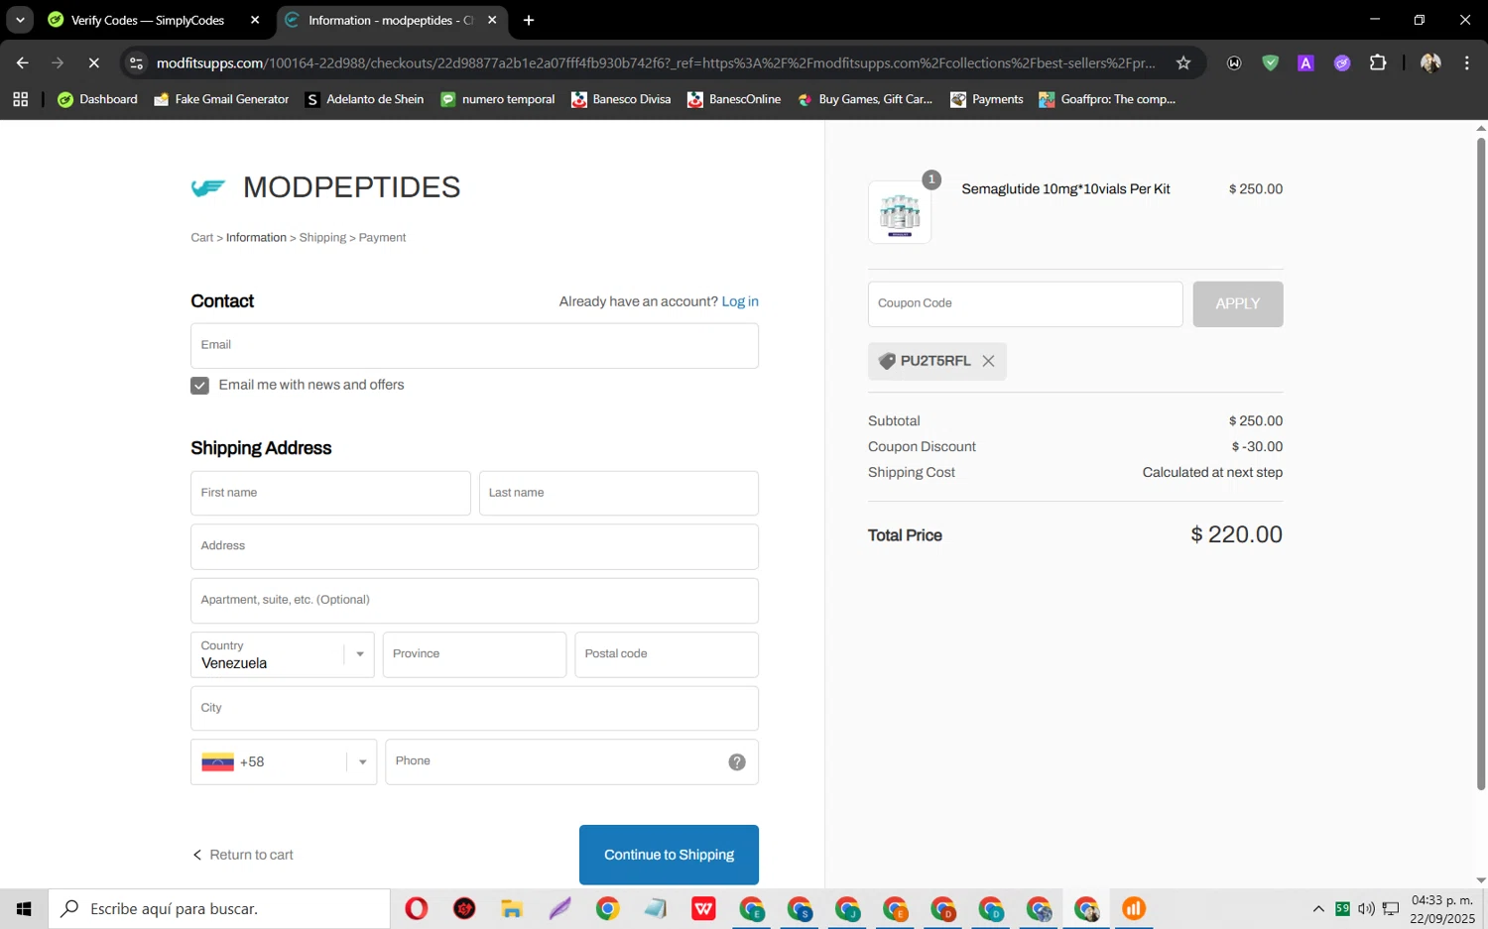Close the Information modpeptides tab
Screen dimensions: 1488x929
coord(492,20)
